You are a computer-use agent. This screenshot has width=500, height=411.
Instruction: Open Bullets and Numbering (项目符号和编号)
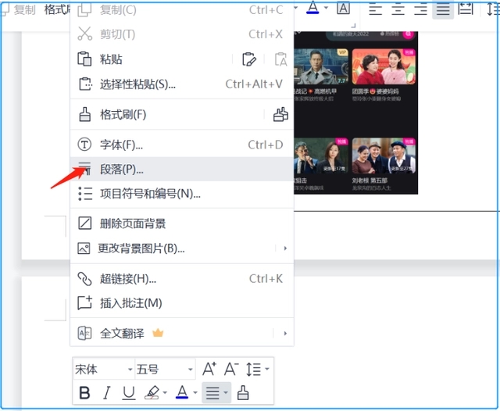coord(182,194)
